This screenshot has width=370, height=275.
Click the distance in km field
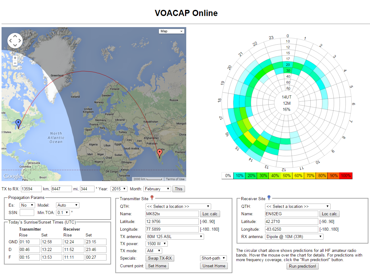[31, 189]
